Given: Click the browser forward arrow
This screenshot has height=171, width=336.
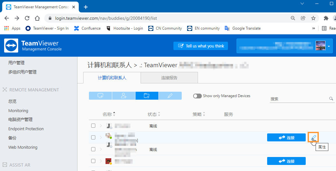Looking at the screenshot, I should pyautogui.click(x=17, y=18).
